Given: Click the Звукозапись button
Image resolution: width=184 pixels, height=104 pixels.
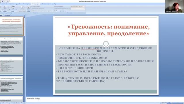Looking at the screenshot, I should [36, 7].
